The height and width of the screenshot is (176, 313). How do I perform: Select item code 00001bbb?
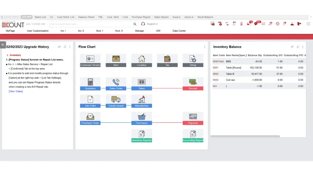[x=218, y=62]
